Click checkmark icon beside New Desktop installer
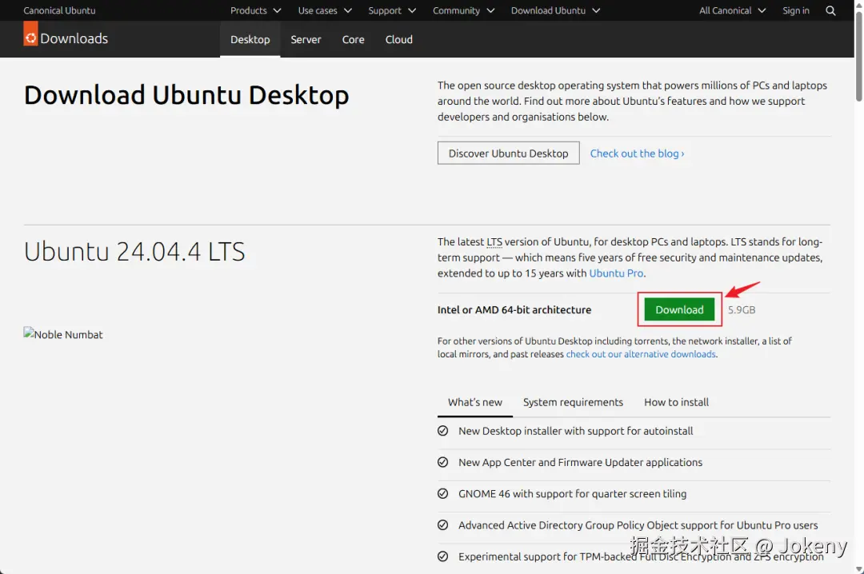The height and width of the screenshot is (574, 864). tap(442, 431)
